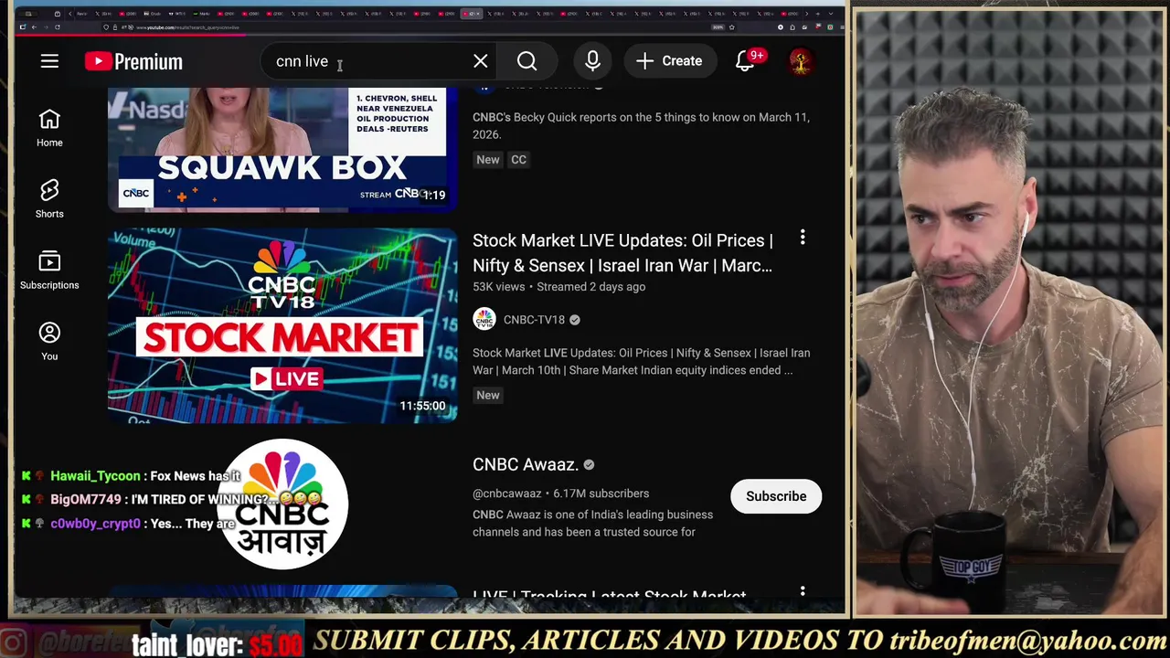1170x658 pixels.
Task: Click the browser reload button
Action: tap(57, 27)
